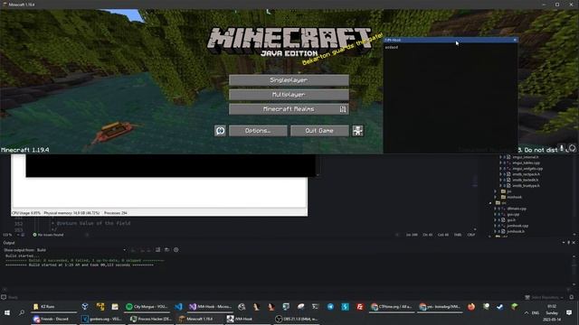Open Minecraft Realms
This screenshot has width=579, height=325.
pos(289,109)
